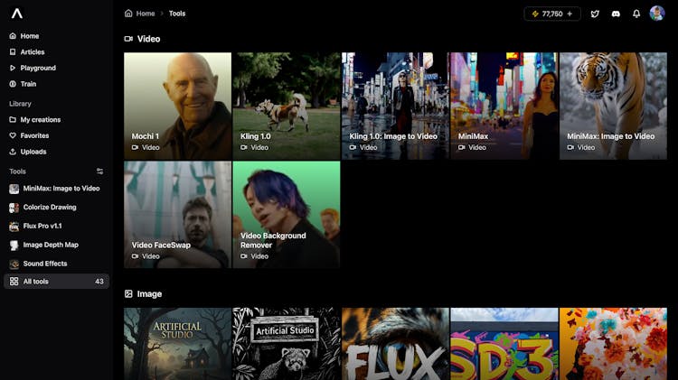Open the Discord icon link

click(x=616, y=14)
